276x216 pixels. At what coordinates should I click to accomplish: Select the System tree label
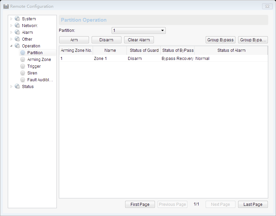(29, 19)
